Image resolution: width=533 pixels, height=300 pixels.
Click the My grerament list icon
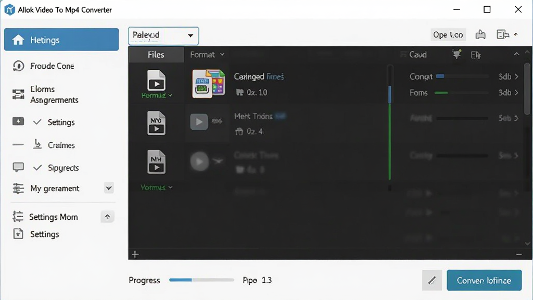pos(18,189)
